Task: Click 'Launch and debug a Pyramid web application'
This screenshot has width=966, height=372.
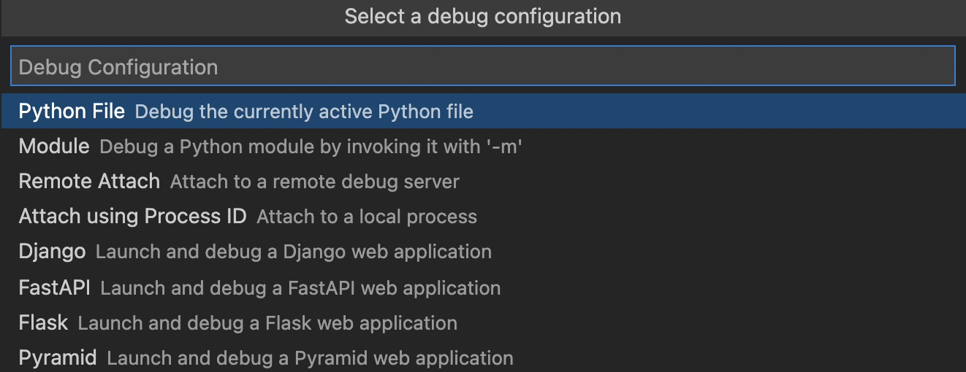Action: coord(310,358)
